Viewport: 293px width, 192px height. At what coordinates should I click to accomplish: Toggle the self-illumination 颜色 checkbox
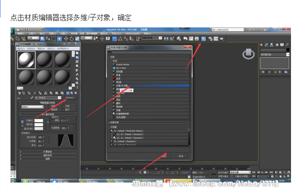point(53,120)
